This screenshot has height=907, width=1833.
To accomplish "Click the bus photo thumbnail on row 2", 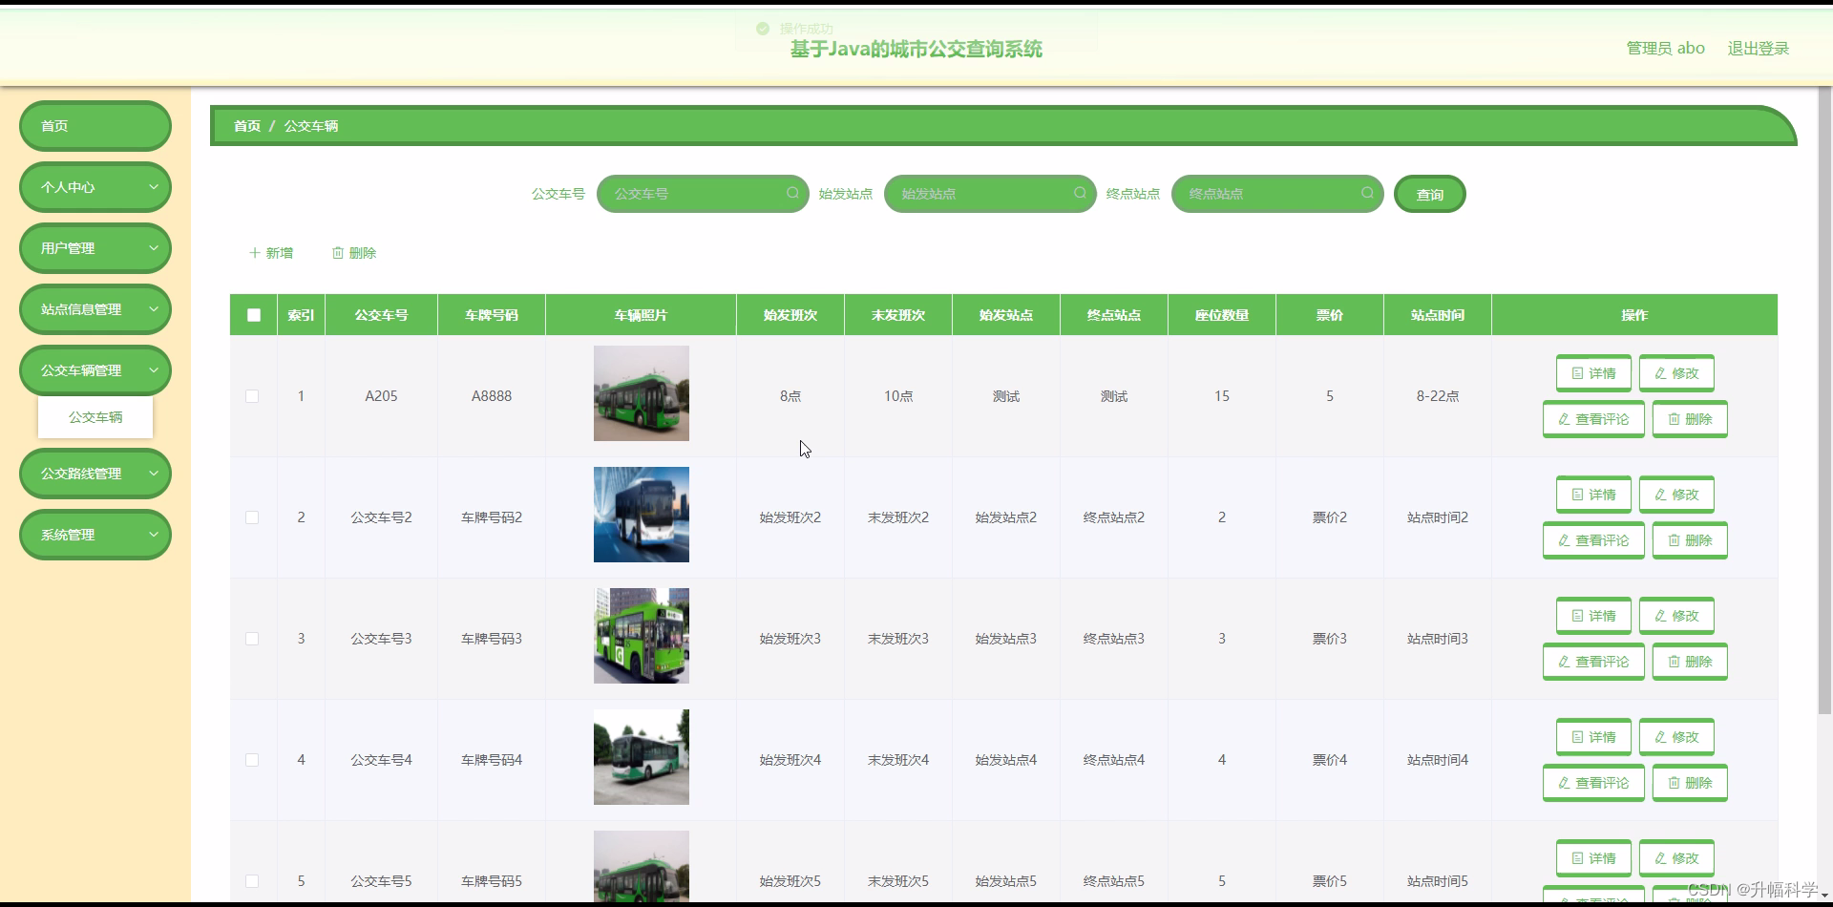I will tap(641, 514).
